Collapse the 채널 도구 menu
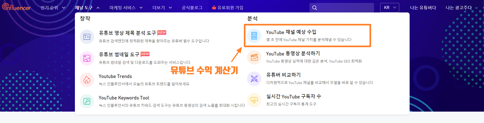 pyautogui.click(x=87, y=8)
